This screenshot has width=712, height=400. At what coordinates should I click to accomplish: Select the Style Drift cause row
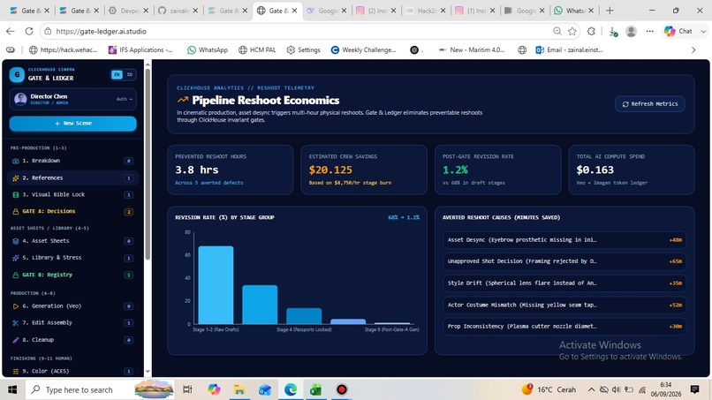[x=564, y=283]
